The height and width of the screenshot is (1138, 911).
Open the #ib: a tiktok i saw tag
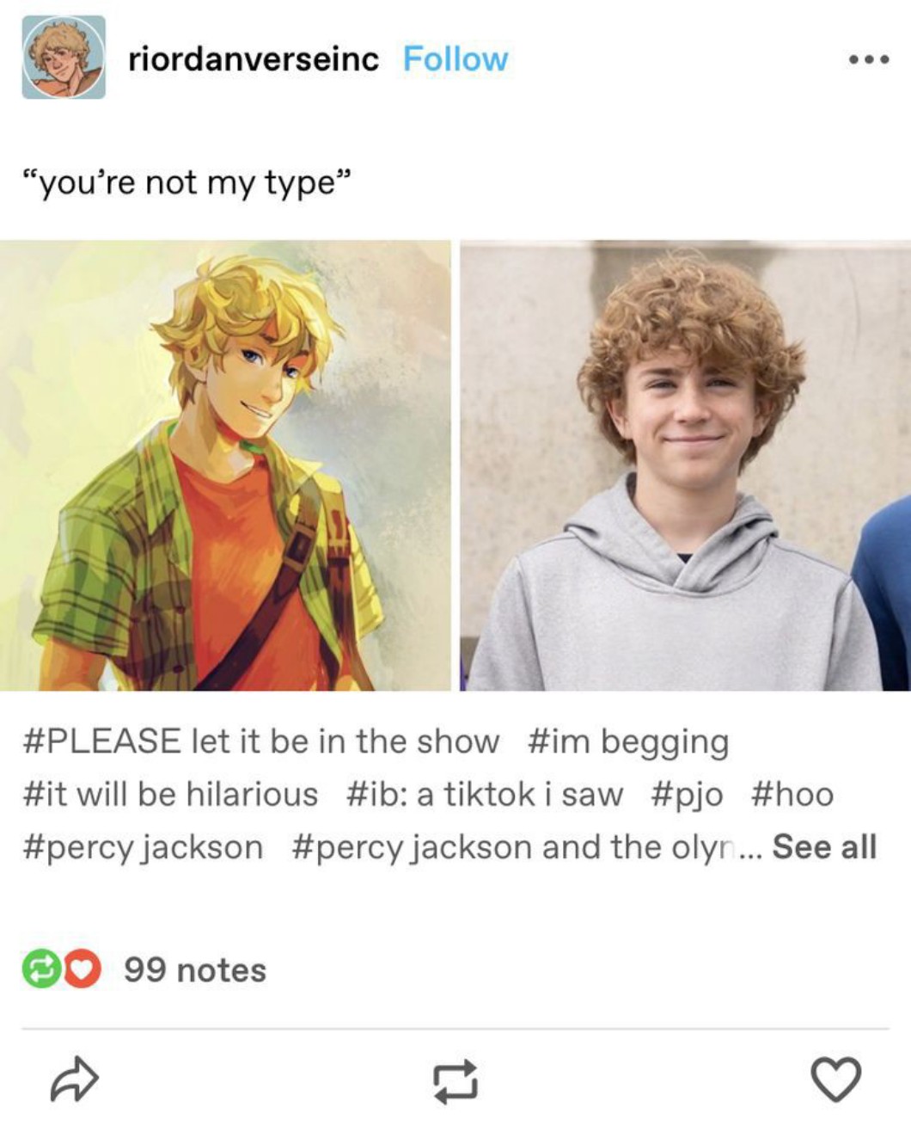[x=485, y=794]
